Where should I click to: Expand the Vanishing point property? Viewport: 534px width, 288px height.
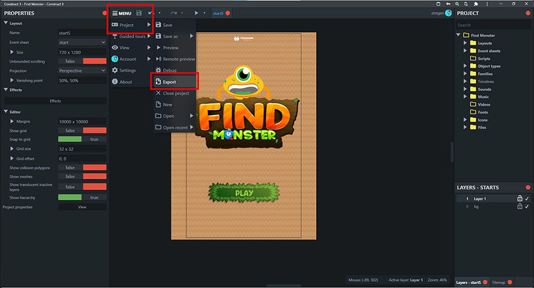point(12,80)
